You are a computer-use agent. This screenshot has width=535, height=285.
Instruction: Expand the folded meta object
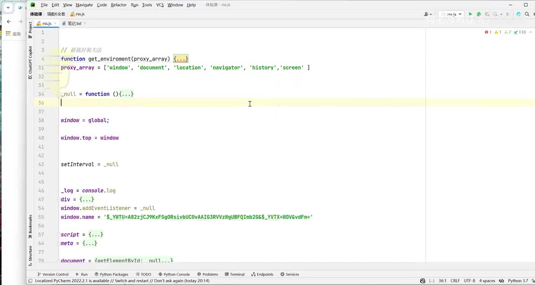pyautogui.click(x=89, y=243)
